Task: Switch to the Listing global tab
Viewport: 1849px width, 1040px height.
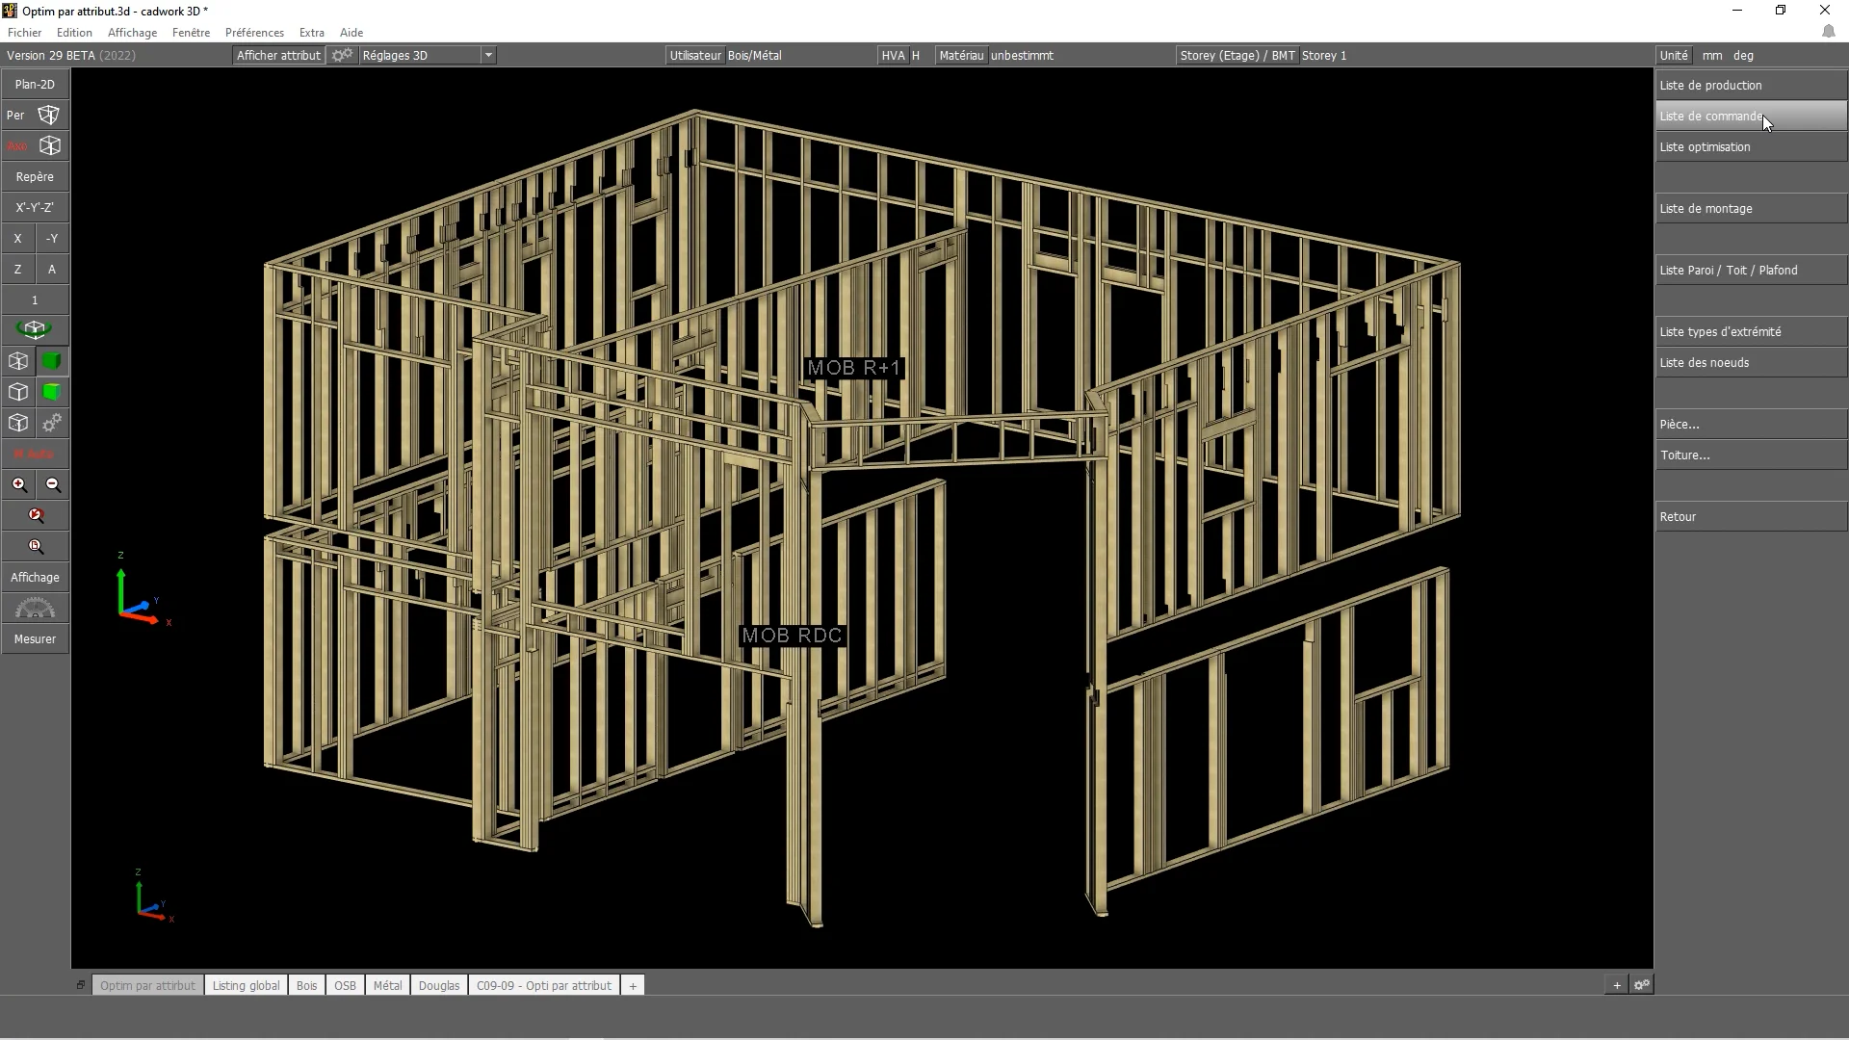Action: (x=246, y=985)
